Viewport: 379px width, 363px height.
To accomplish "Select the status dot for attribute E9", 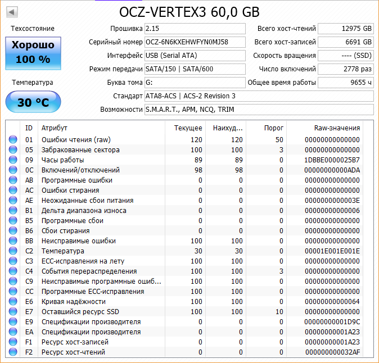I will click(x=13, y=322).
